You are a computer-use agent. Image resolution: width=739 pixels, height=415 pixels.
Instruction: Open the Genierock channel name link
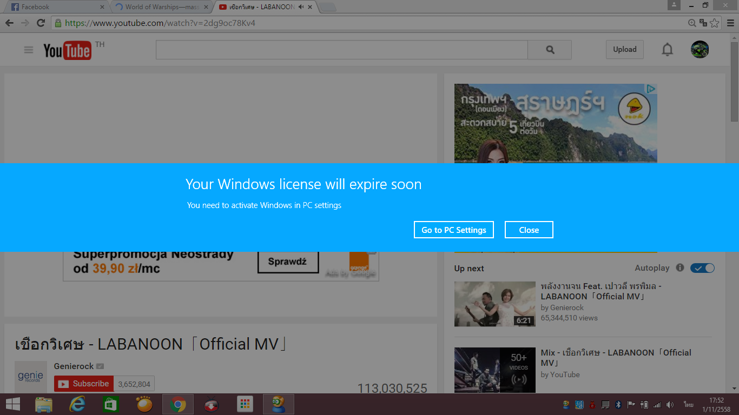[x=74, y=366]
